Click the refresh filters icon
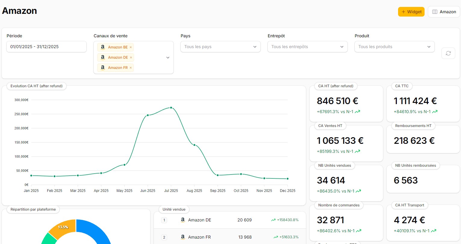This screenshot has width=461, height=244. pos(448,53)
